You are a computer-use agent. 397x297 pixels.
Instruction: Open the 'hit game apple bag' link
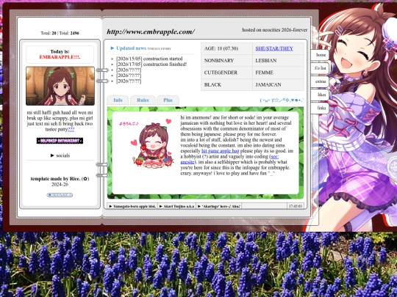pyautogui.click(x=220, y=151)
